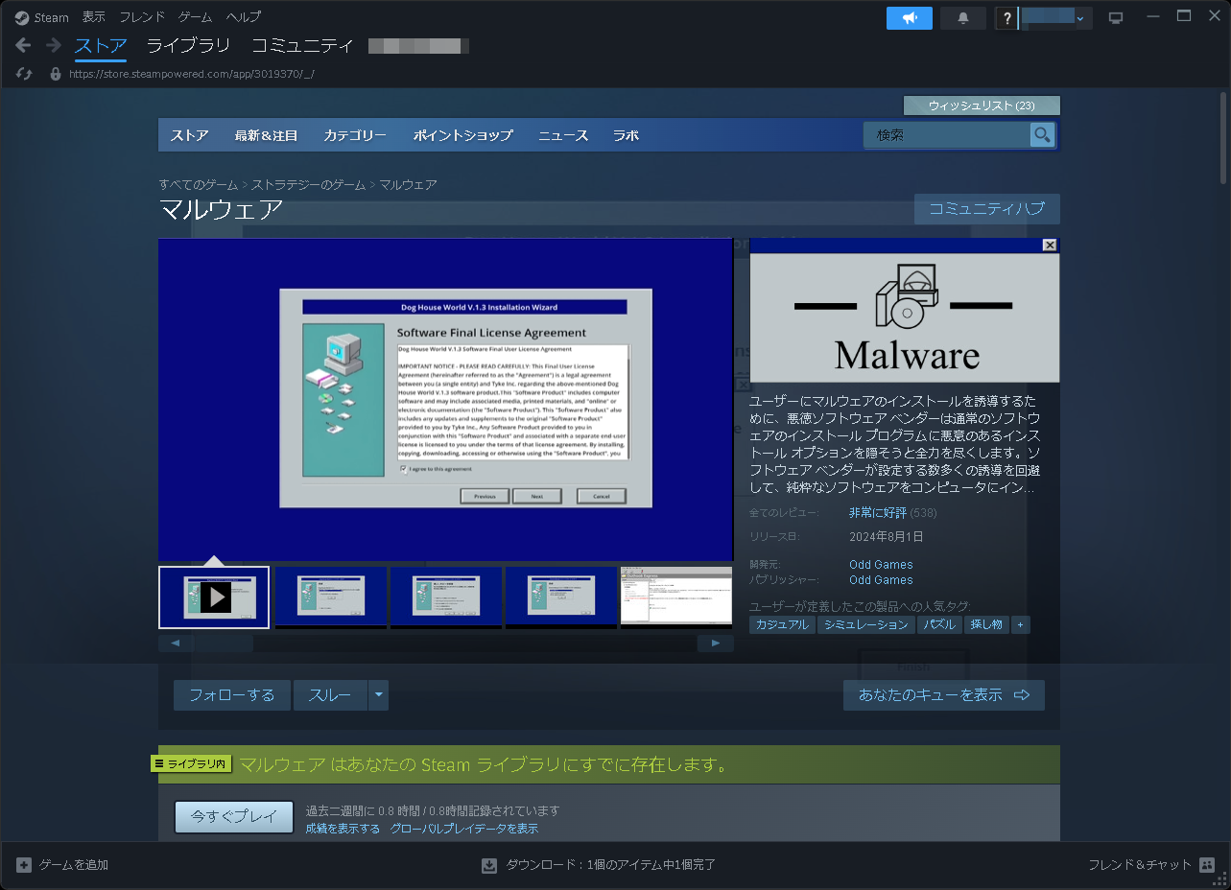Screen dimensions: 1231x890
Task: Open the ゲーム menu in the menu bar
Action: [x=194, y=16]
